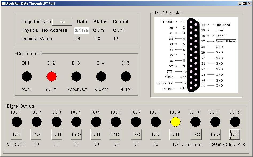The height and width of the screenshot is (157, 253).
Task: Click the Status column header
Action: click(x=100, y=22)
